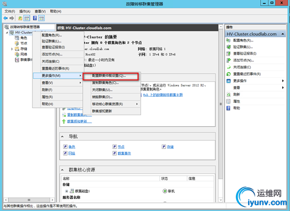The width and height of the screenshot is (290, 211).
Task: Click 关闭群集(U)... submenu item
Action: (112, 90)
